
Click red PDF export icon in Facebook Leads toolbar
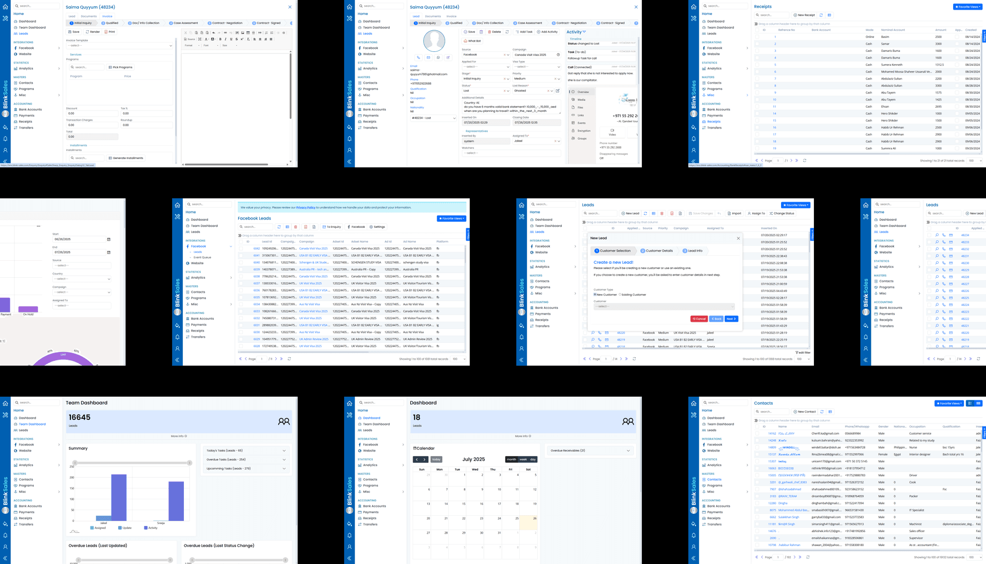(306, 227)
